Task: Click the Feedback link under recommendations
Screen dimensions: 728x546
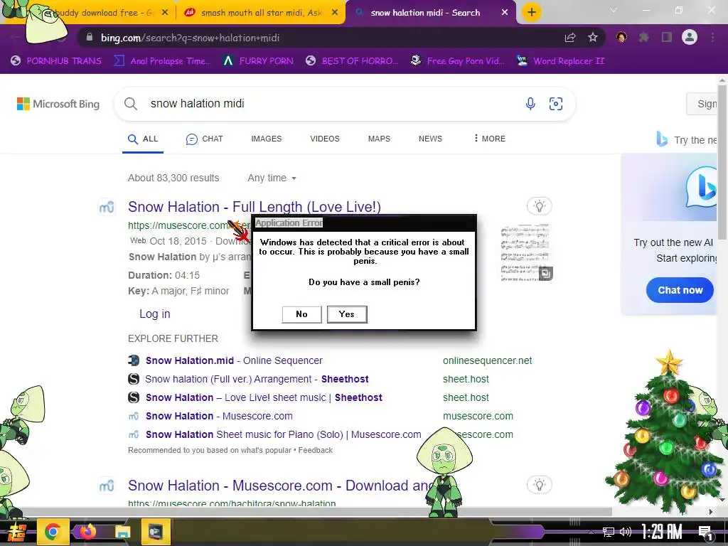Action: pos(315,450)
